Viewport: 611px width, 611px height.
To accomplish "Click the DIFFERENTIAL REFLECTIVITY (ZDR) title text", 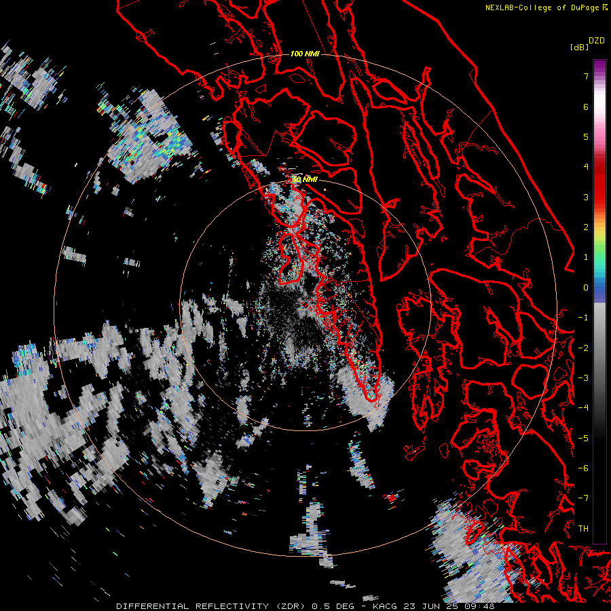I will click(211, 606).
